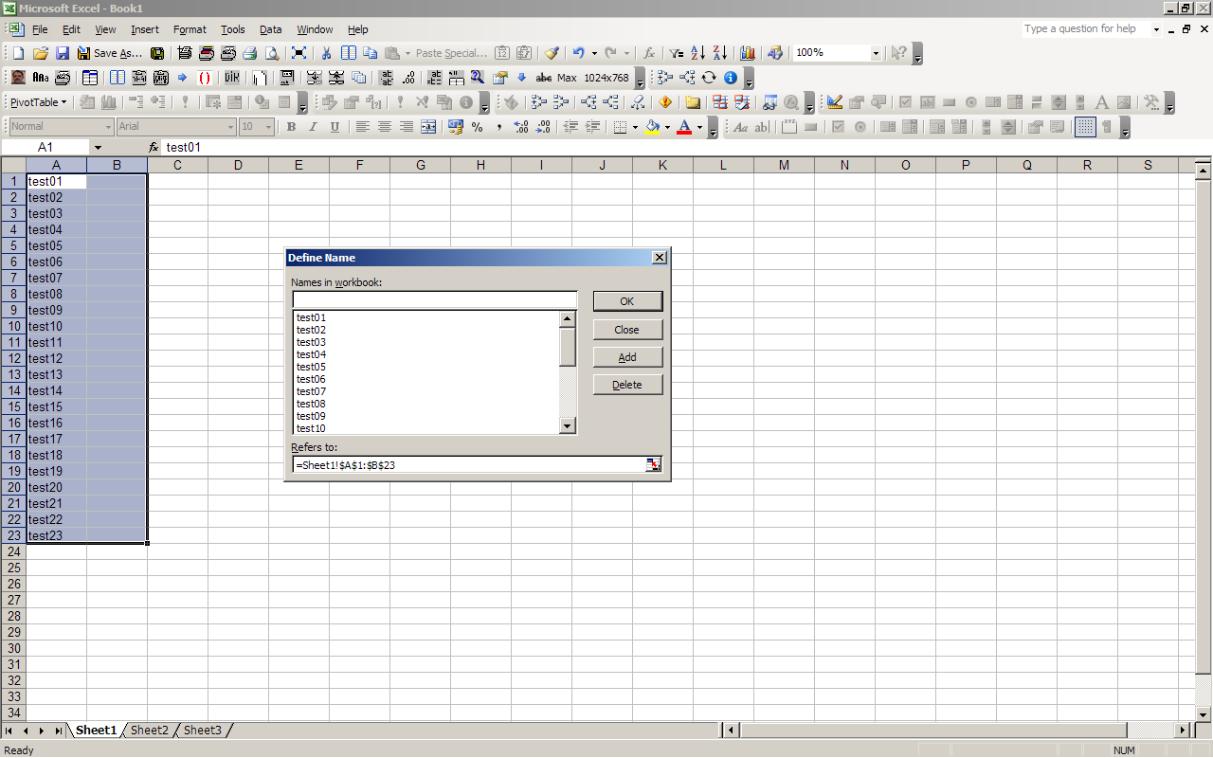Open the font size dropdown
Image resolution: width=1213 pixels, height=758 pixels.
click(x=269, y=127)
